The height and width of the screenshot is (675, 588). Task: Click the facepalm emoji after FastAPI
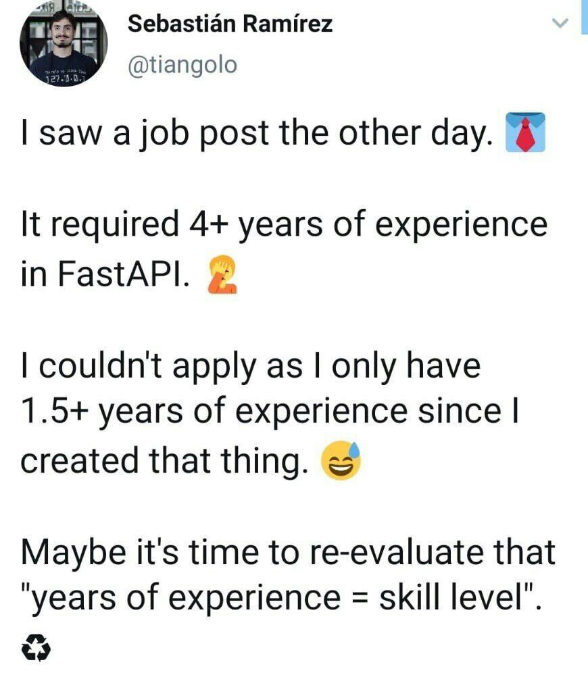click(x=222, y=274)
